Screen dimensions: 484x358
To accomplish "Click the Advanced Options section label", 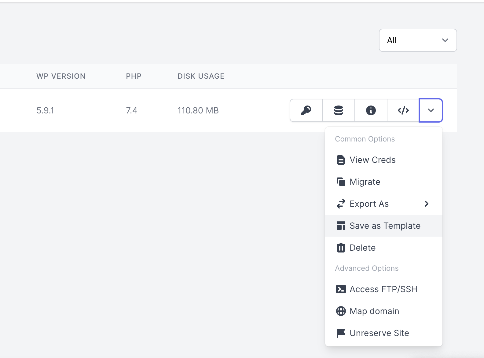I will pos(367,268).
